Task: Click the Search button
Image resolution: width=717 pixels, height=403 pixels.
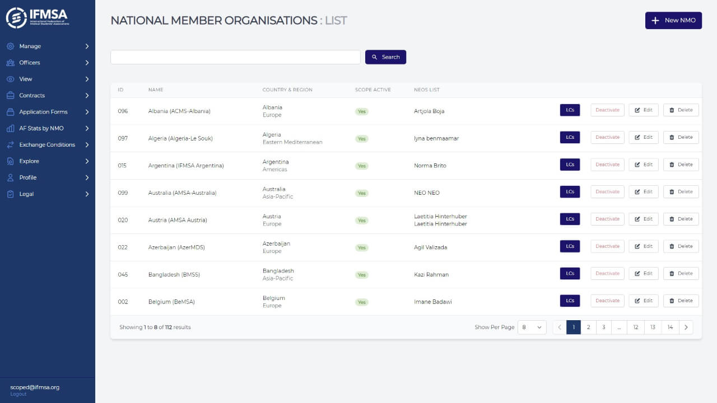Action: (x=385, y=57)
